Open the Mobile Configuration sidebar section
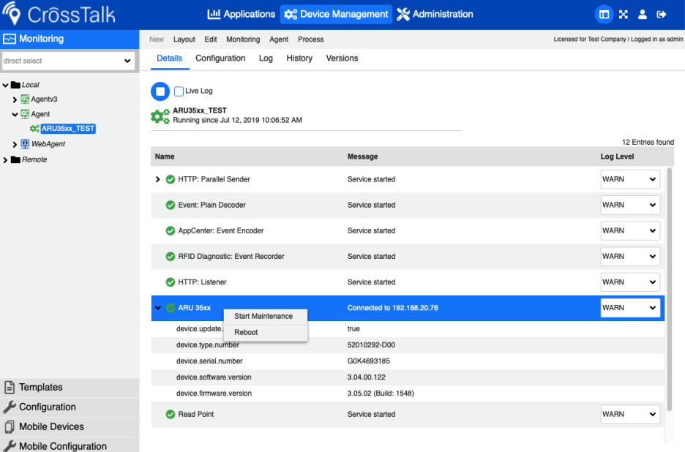Screen dimensions: 685x452 [70, 446]
